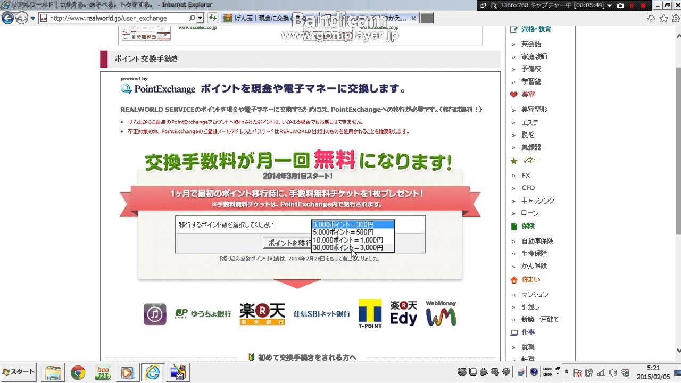Click the 楽天Edy logo
Viewport: 681px width, 383px height.
404,313
